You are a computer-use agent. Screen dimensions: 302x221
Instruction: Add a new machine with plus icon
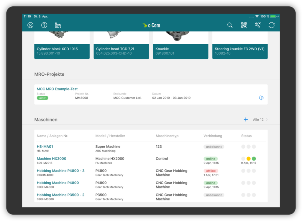(x=246, y=119)
